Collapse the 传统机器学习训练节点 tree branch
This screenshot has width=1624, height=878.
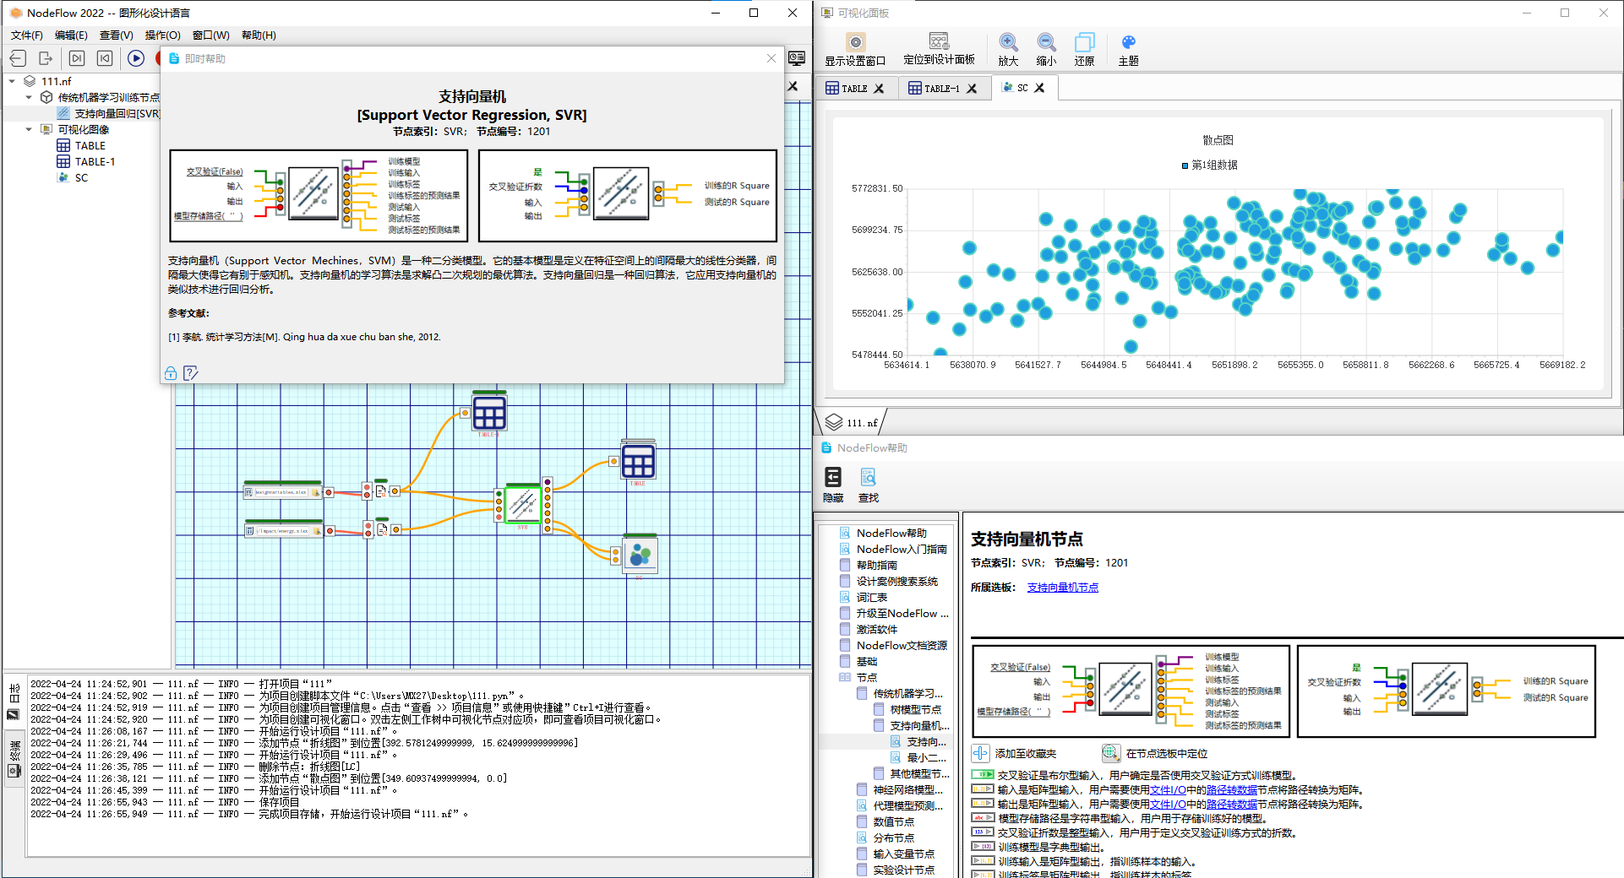click(29, 98)
